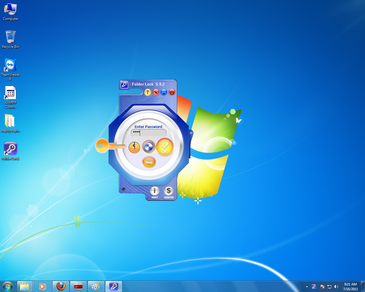Image resolution: width=365 pixels, height=292 pixels.
Task: Select the Folder Lock desktop shortcut
Action: 11,151
